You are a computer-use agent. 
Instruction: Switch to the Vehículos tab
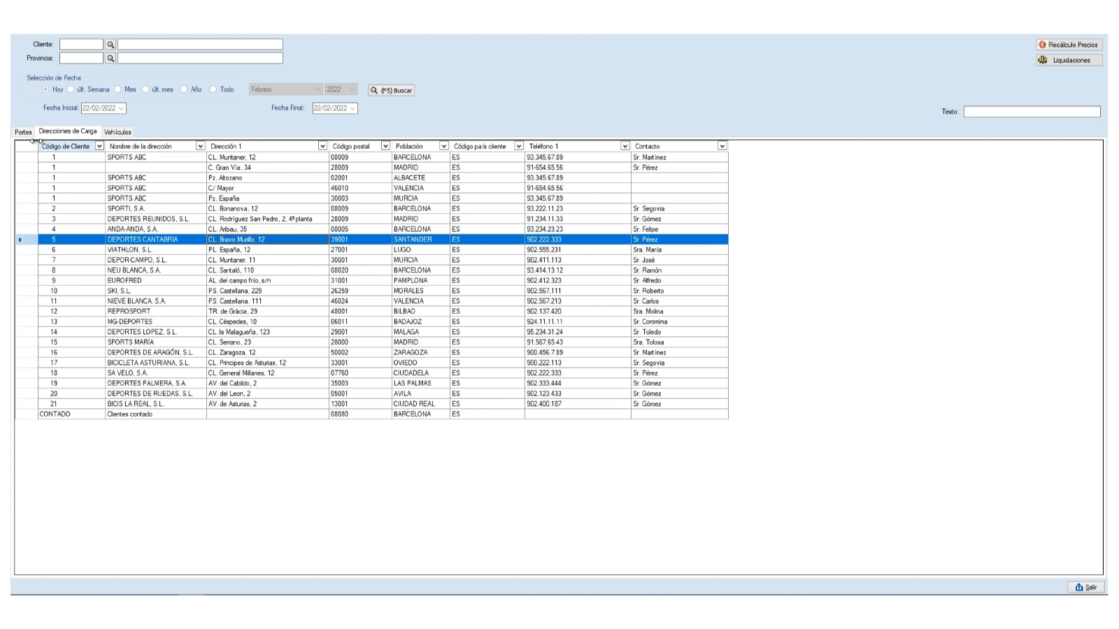pyautogui.click(x=117, y=132)
